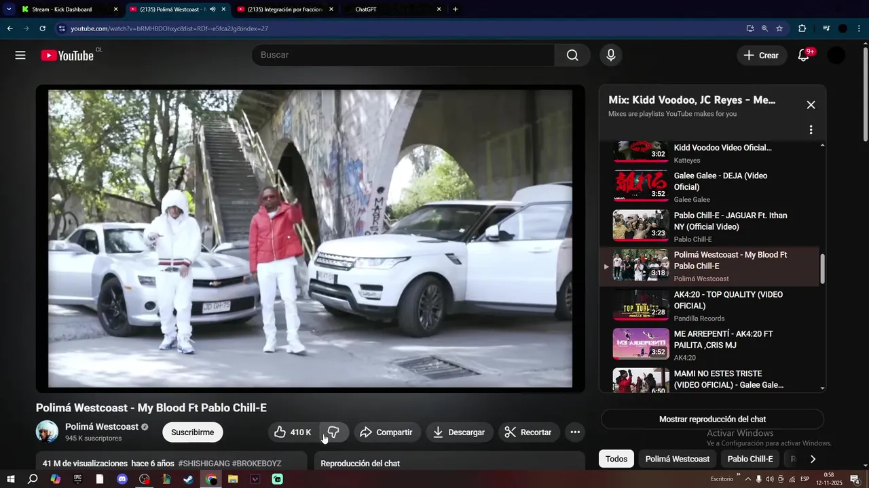Open Windows Start menu
The image size is (869, 488).
click(10, 479)
